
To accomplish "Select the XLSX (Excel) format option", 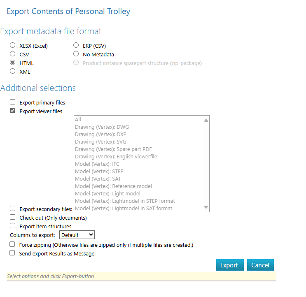I will pyautogui.click(x=13, y=46).
